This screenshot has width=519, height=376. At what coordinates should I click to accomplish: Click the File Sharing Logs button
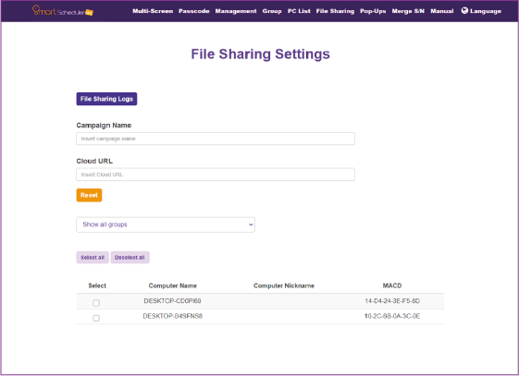(106, 99)
